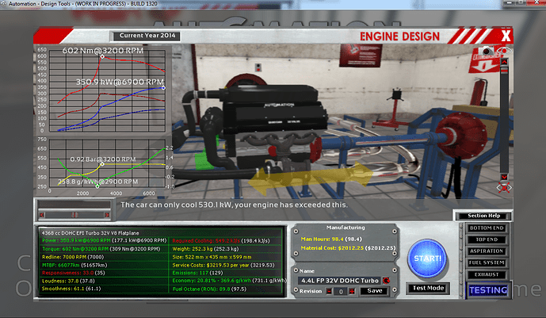Viewport: 546px width, 318px height.
Task: Decrease revision with the minus button
Action: (x=327, y=291)
